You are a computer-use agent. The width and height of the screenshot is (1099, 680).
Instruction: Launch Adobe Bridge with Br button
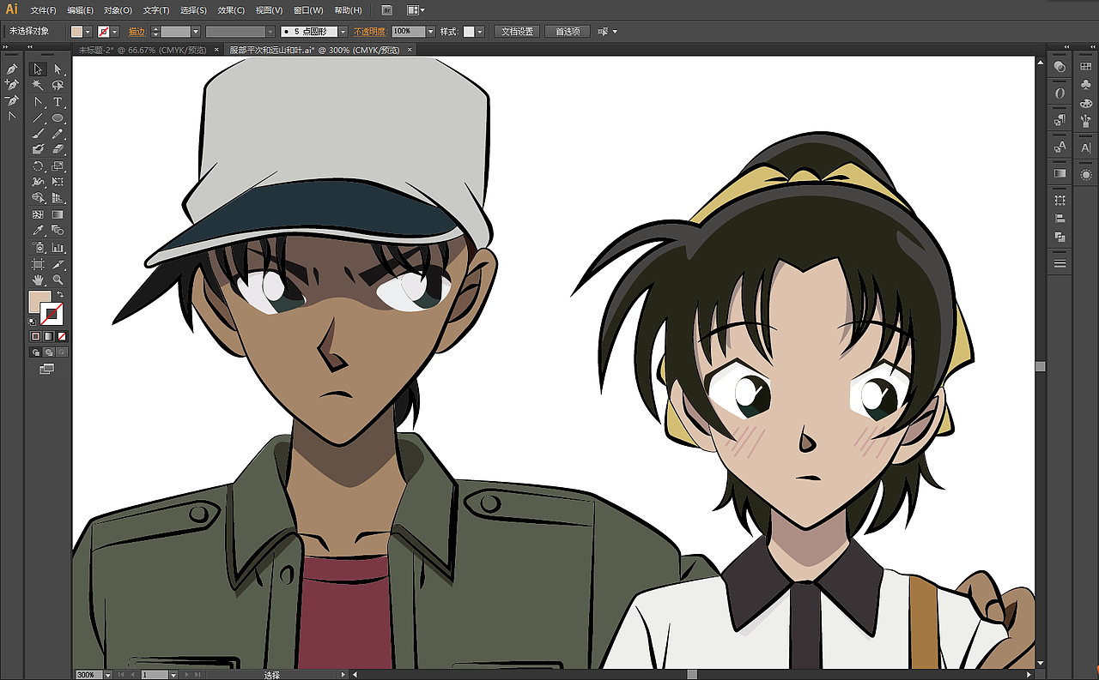386,10
